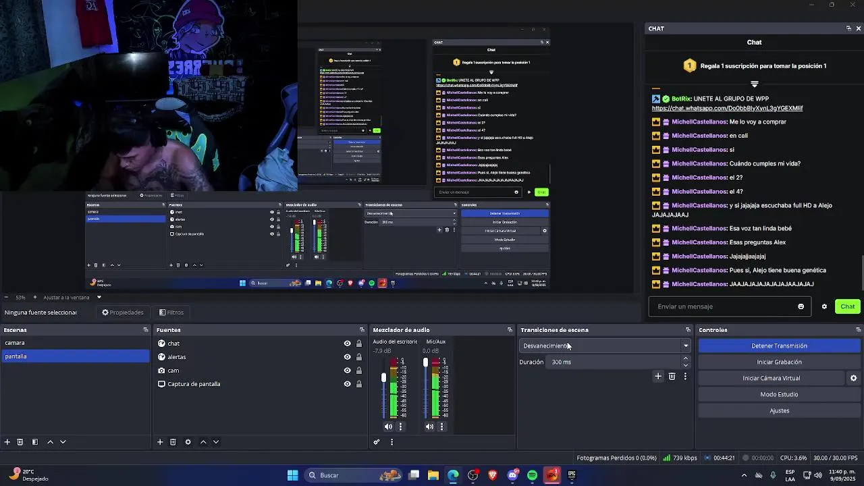
Task: Toggle lock on cam source
Action: [358, 371]
